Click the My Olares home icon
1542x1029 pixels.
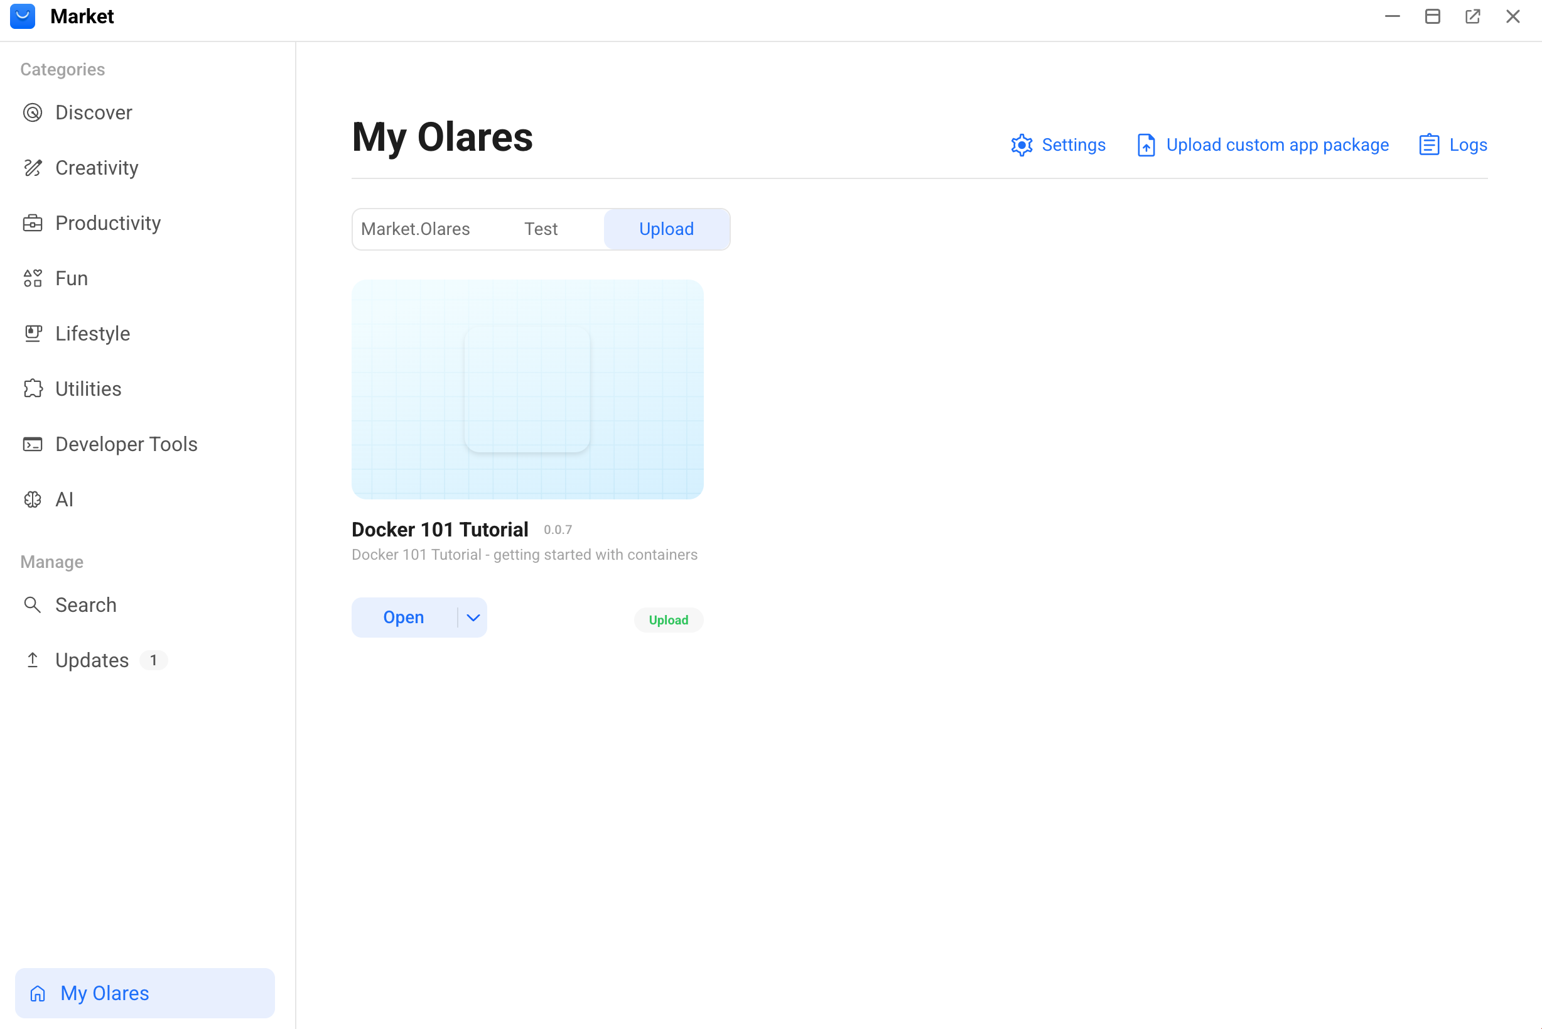38,993
